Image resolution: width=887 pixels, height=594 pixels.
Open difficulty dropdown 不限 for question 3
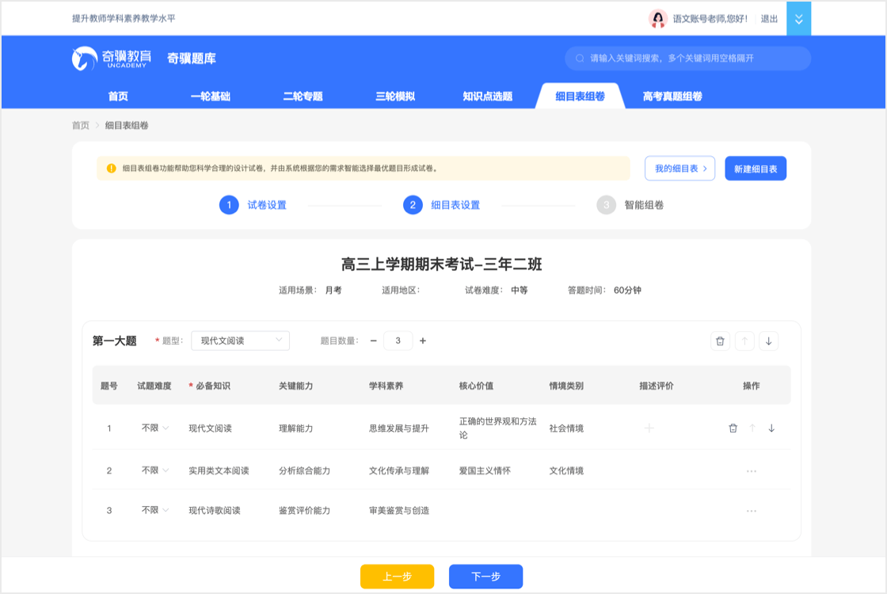[x=154, y=511]
